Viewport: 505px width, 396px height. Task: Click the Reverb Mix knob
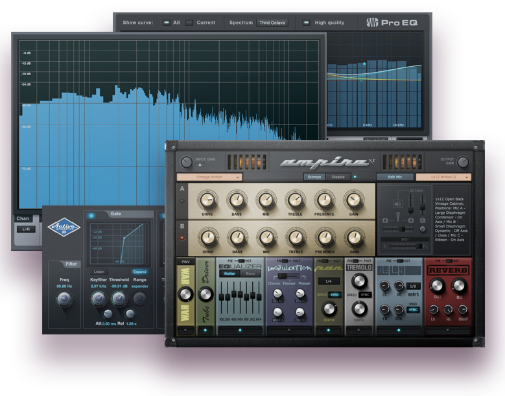[x=459, y=286]
